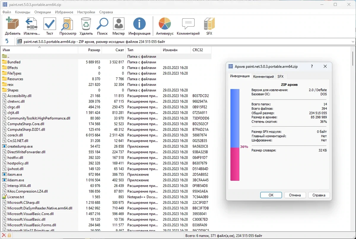
Task: Open the Избранное menu
Action: pos(64,12)
